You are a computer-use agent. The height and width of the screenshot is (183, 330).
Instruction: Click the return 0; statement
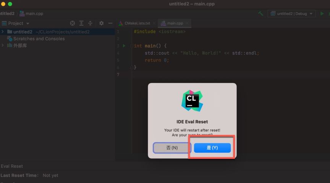pyautogui.click(x=157, y=60)
